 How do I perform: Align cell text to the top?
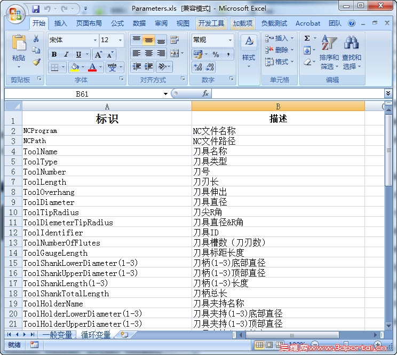pos(137,40)
